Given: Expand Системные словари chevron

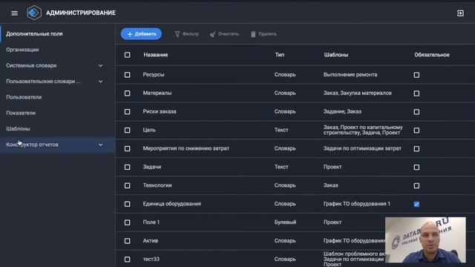Looking at the screenshot, I should (x=100, y=66).
